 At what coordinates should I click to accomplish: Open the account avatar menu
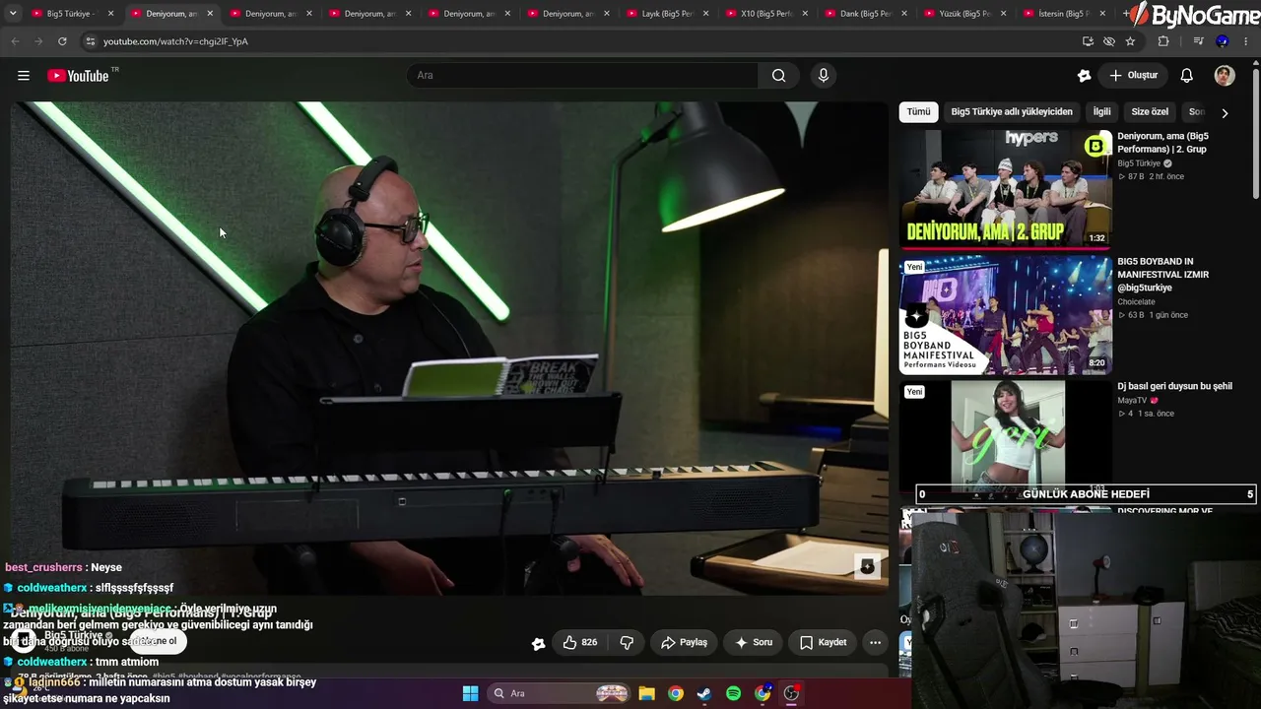pos(1225,76)
